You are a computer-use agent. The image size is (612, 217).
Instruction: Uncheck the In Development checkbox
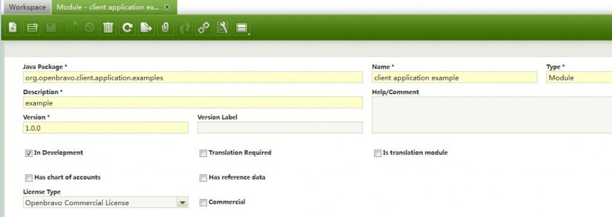[29, 153]
